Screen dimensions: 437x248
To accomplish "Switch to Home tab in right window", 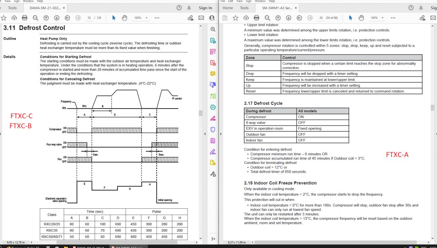I will coord(228,8).
